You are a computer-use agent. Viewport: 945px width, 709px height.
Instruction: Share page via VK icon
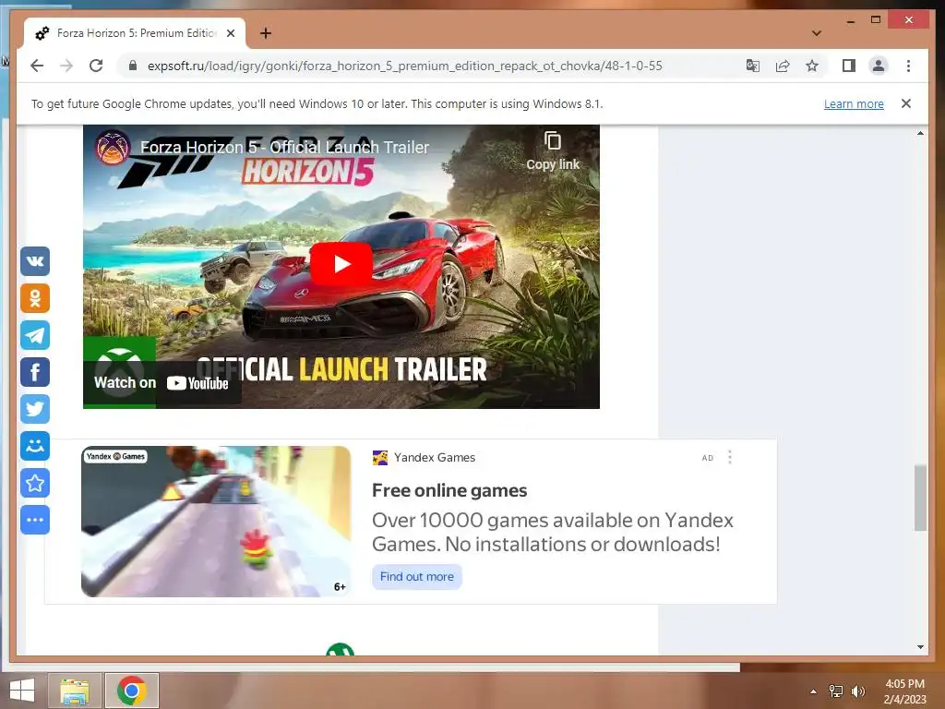(35, 261)
